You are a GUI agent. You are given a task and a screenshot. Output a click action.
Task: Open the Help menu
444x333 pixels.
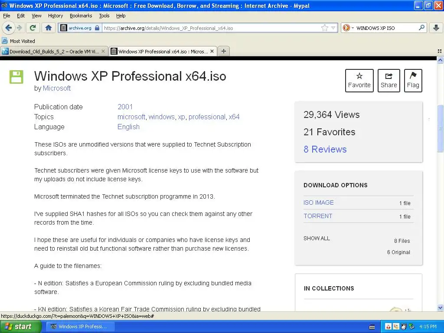121,16
